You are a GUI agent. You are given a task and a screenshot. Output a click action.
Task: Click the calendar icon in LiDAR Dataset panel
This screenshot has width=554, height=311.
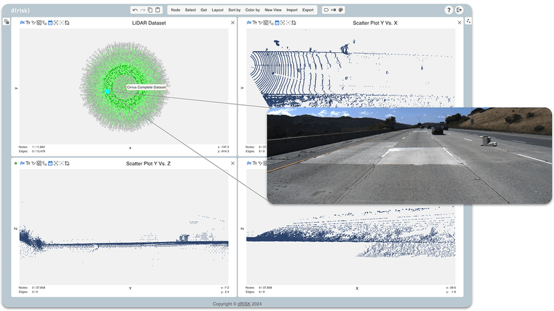coord(50,23)
